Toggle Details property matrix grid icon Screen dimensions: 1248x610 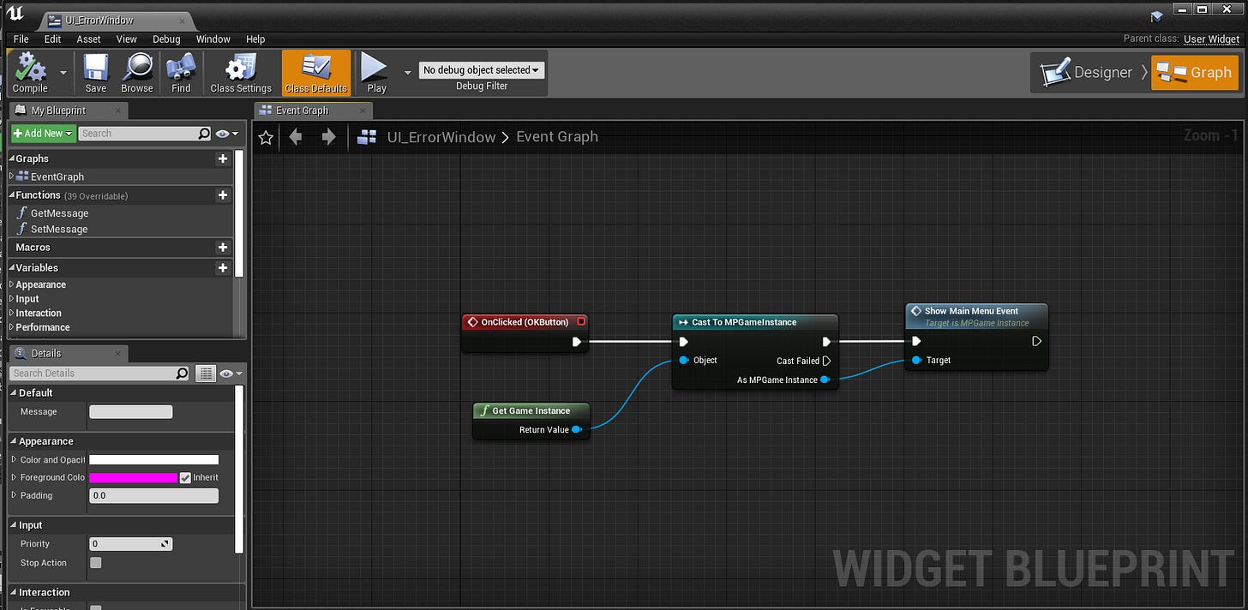coord(205,374)
